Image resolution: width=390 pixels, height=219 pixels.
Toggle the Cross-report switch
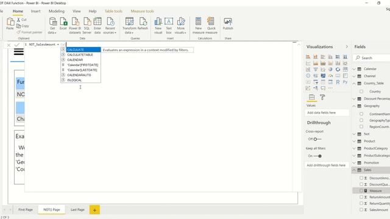tap(317, 139)
